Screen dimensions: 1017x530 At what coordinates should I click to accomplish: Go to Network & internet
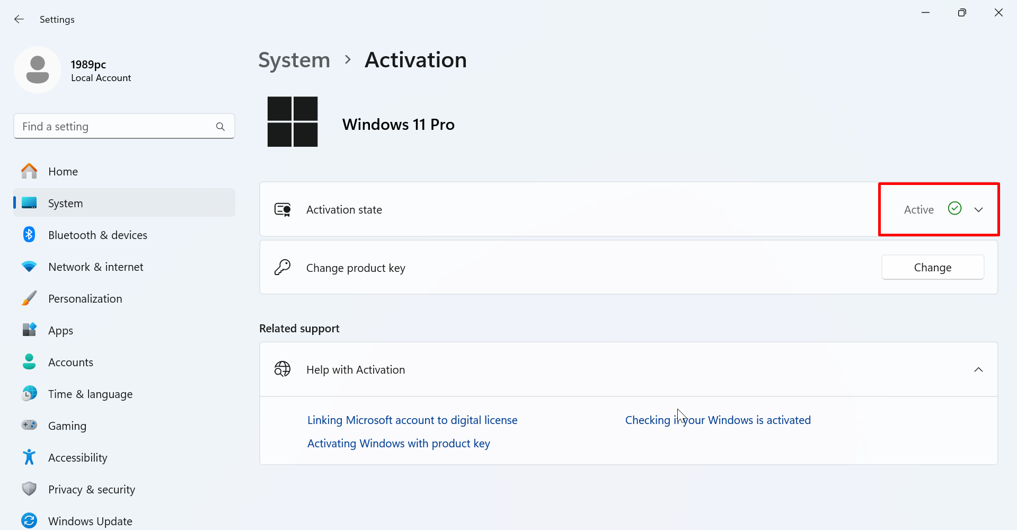[x=124, y=267]
